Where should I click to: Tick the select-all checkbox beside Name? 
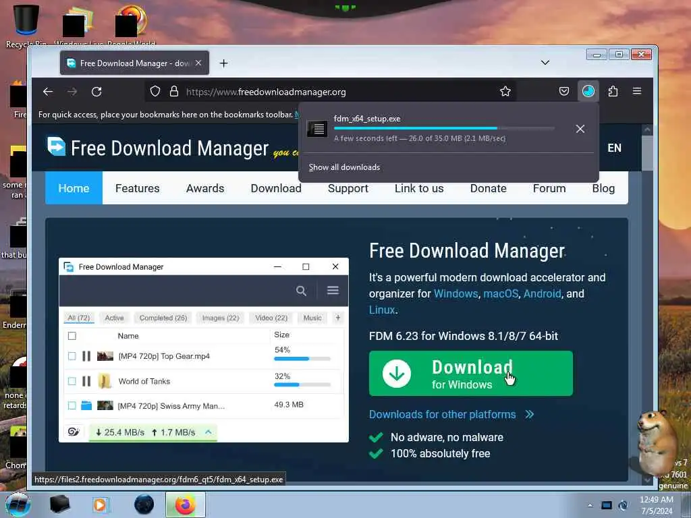[x=72, y=336]
